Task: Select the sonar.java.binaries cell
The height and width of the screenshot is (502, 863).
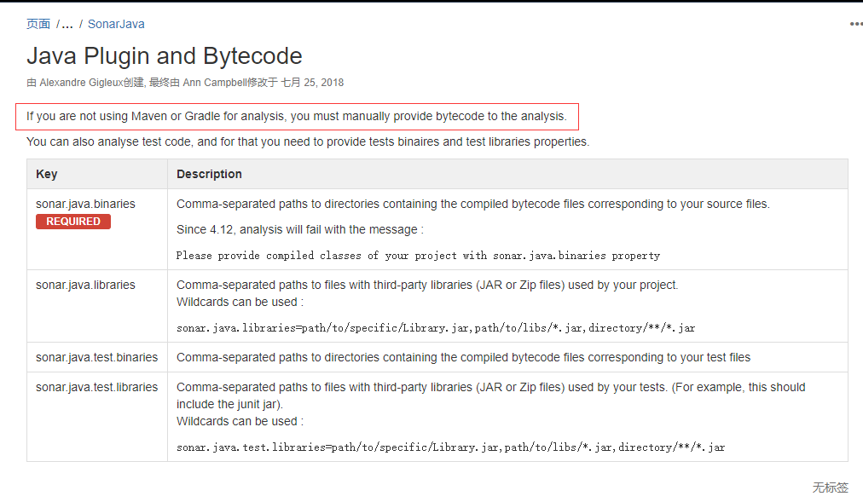Action: click(86, 204)
